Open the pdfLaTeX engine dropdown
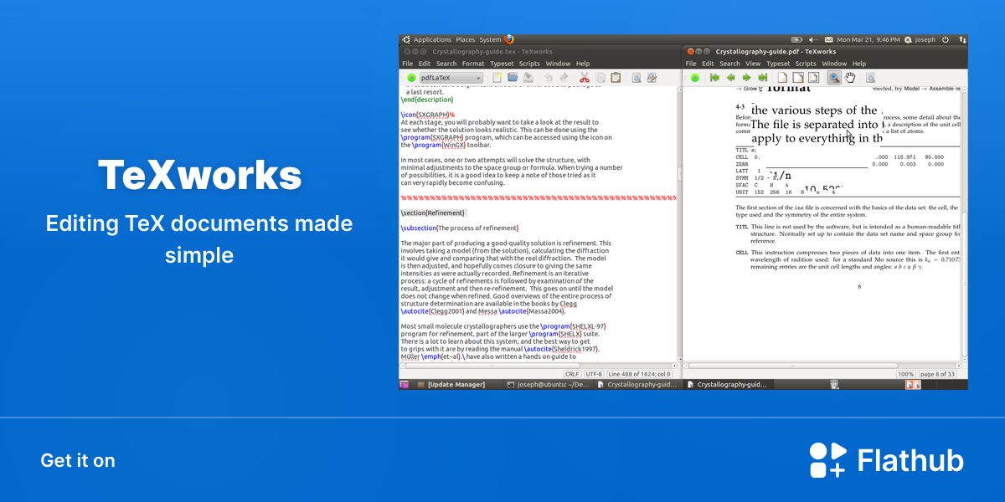Image resolution: width=1005 pixels, height=502 pixels. tap(451, 78)
